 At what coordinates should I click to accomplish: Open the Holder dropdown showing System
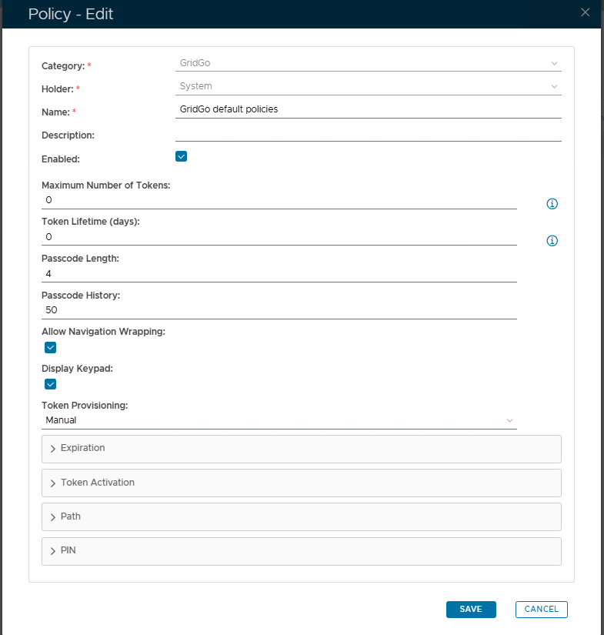[368, 86]
